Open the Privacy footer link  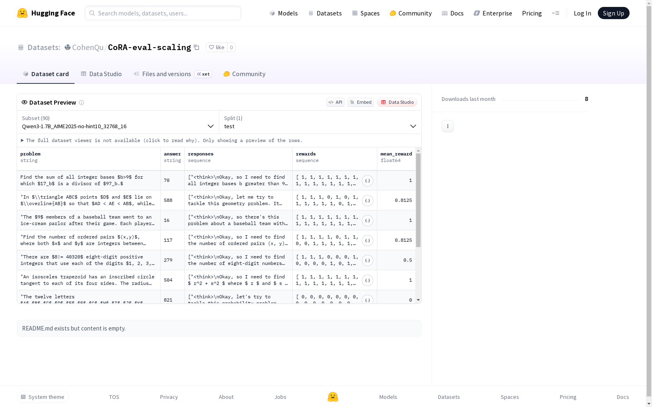tap(169, 397)
